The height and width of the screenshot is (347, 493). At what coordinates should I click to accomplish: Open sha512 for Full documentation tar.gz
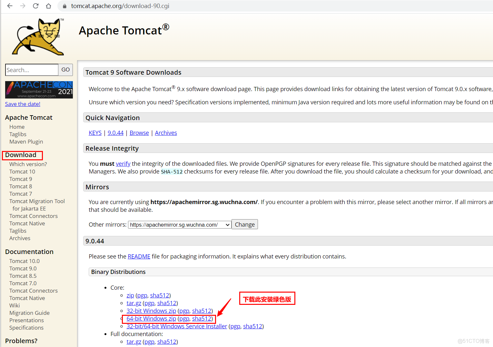167,342
